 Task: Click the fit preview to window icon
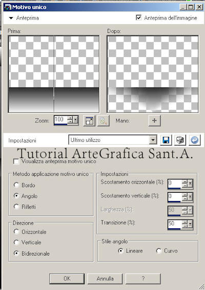[89, 121]
